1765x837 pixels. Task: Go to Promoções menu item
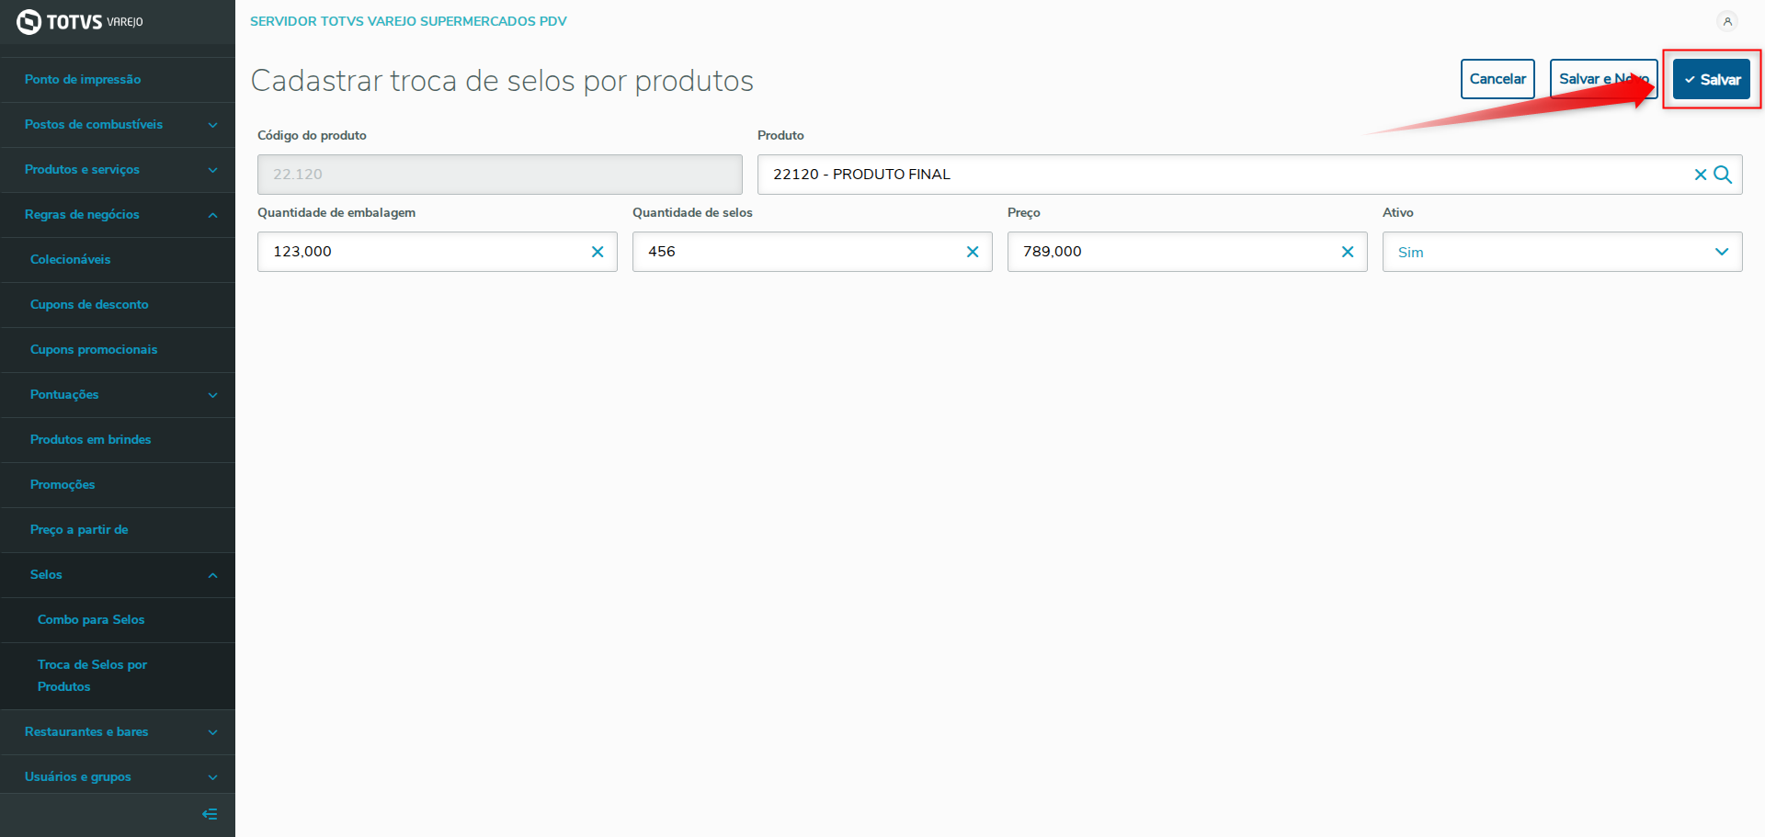[63, 484]
